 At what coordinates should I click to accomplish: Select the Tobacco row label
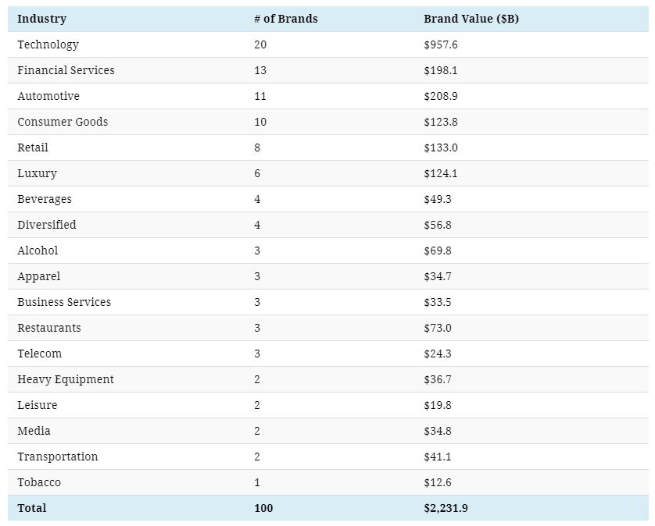39,482
